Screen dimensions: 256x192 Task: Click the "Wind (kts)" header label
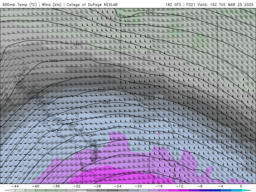click(52, 4)
